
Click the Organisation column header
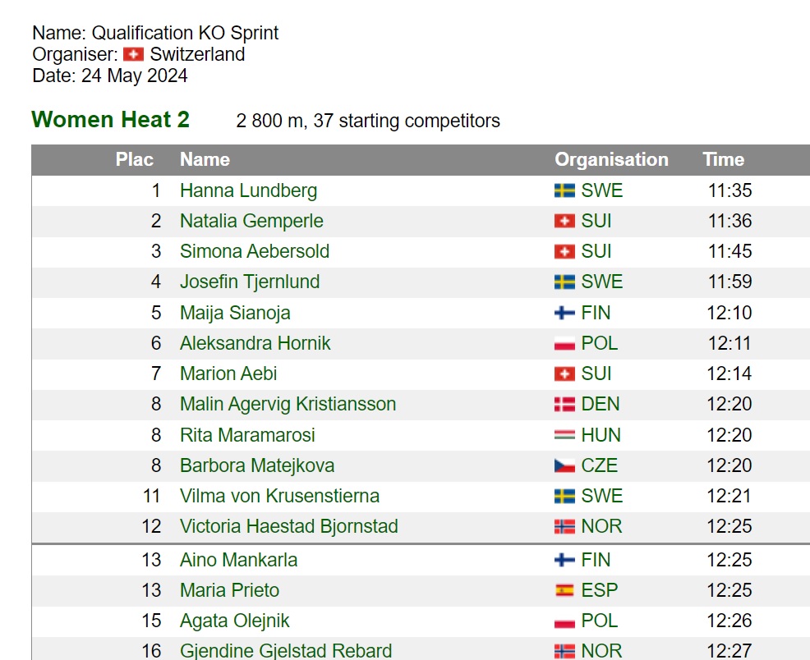pyautogui.click(x=612, y=159)
